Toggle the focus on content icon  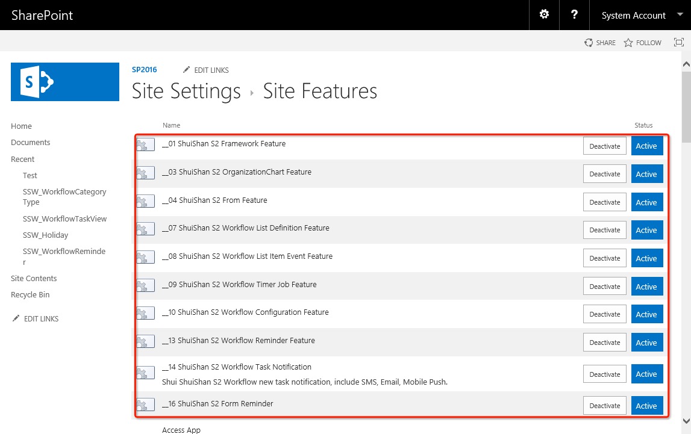[x=679, y=42]
